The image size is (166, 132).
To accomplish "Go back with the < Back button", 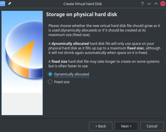I will [x=101, y=126].
